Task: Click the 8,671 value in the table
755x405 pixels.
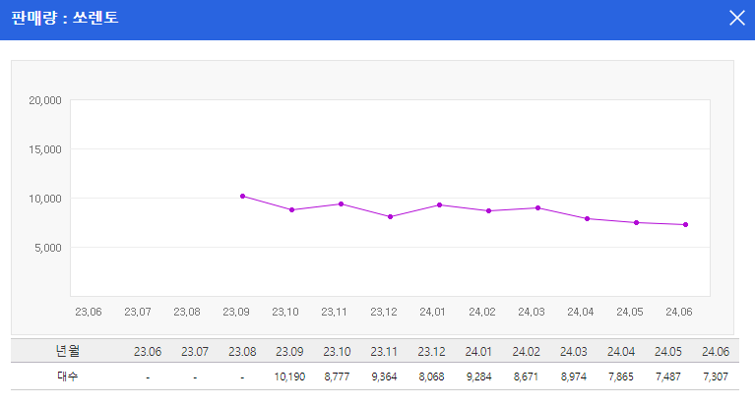Action: (526, 376)
